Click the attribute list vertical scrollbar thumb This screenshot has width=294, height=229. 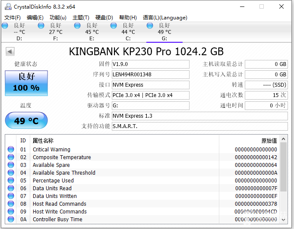[283, 167]
